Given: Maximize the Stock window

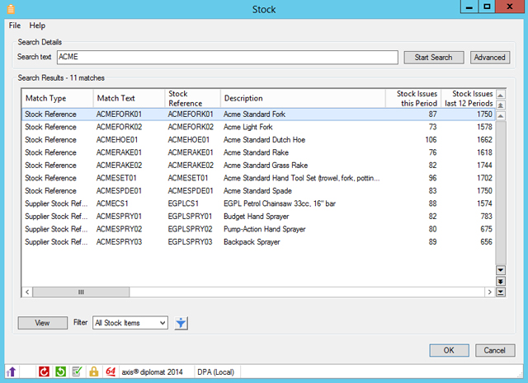Looking at the screenshot, I should point(487,7).
